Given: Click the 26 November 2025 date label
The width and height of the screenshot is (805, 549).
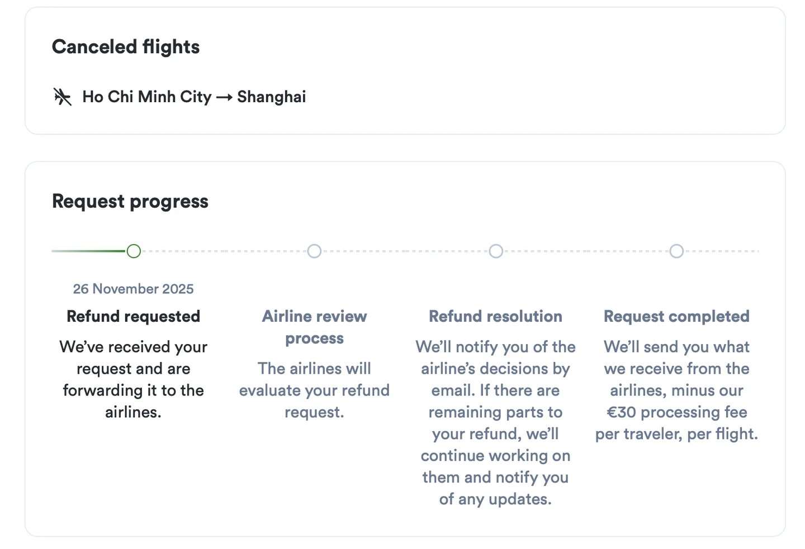Looking at the screenshot, I should 133,289.
